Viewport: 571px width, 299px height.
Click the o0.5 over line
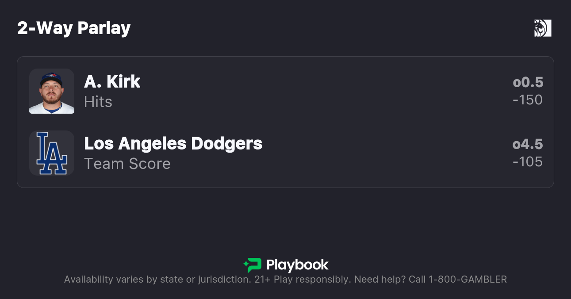coord(528,82)
